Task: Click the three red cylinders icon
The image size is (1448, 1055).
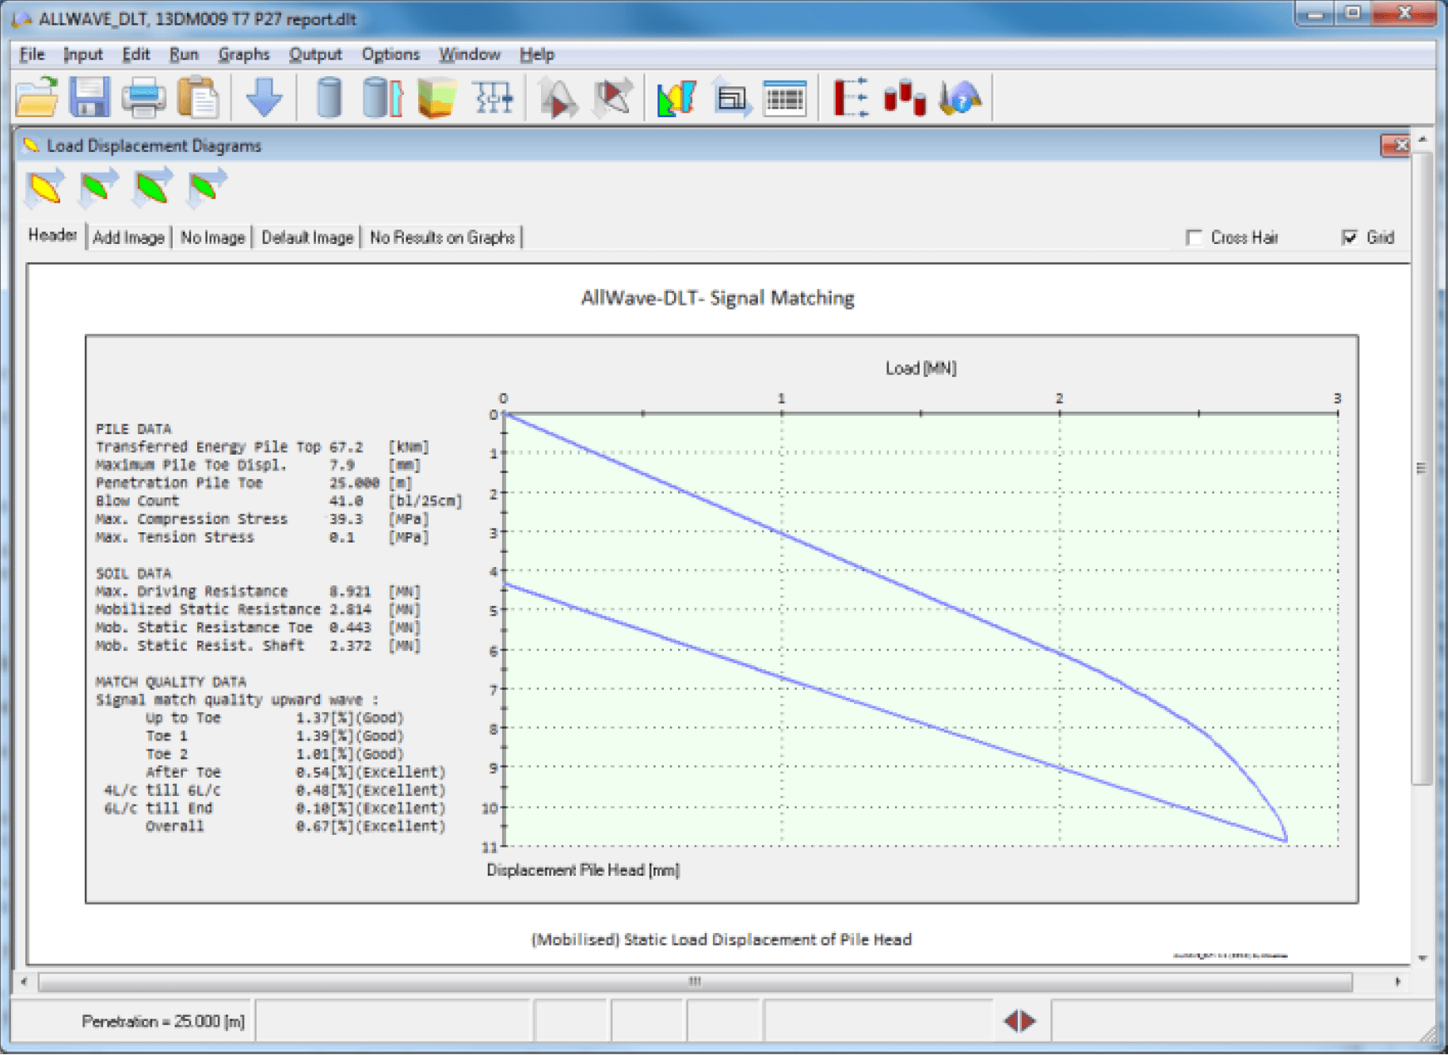Action: coord(905,97)
